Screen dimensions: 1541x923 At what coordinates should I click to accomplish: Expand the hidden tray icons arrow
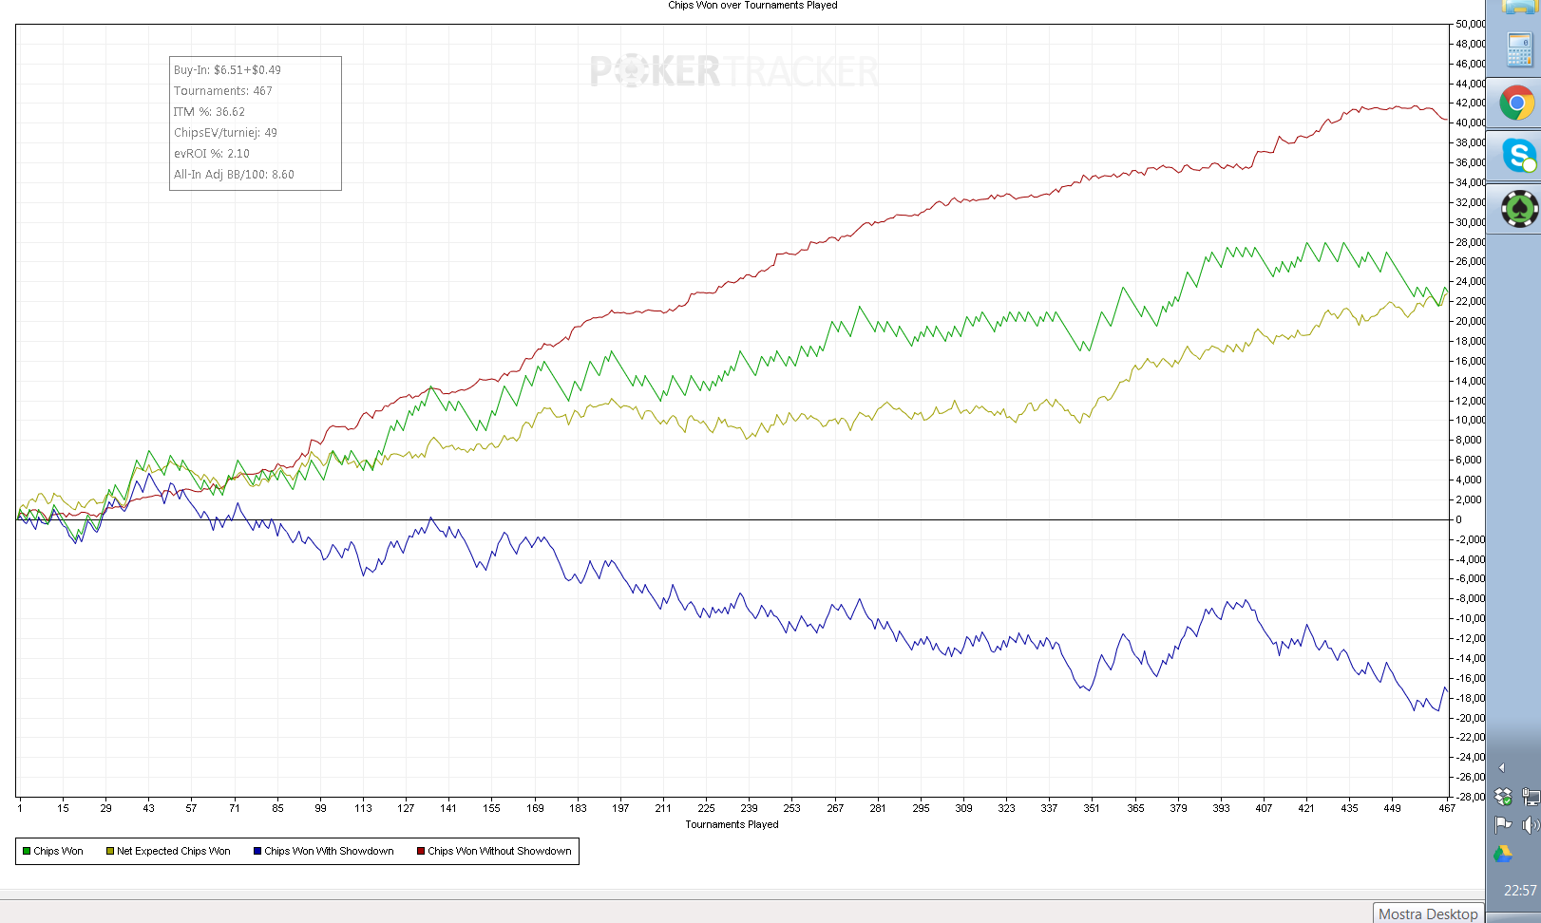[1501, 767]
